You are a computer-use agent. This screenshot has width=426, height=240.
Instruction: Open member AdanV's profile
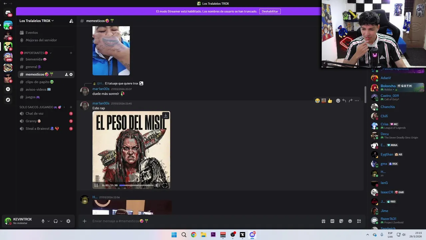pos(397,78)
